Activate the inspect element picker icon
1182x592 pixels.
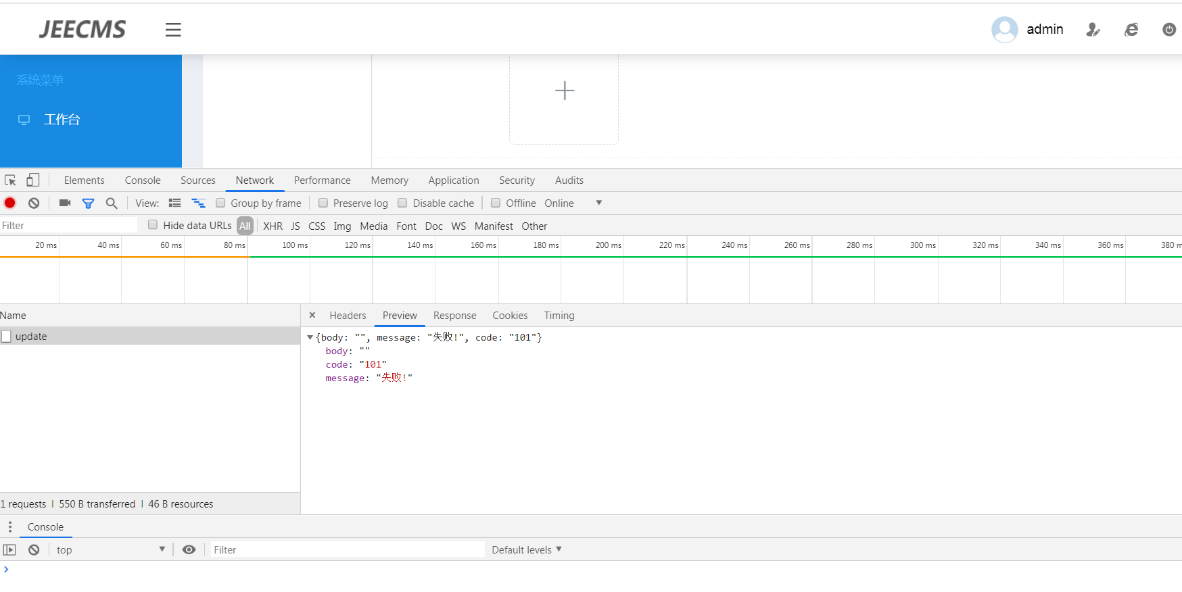(x=10, y=180)
